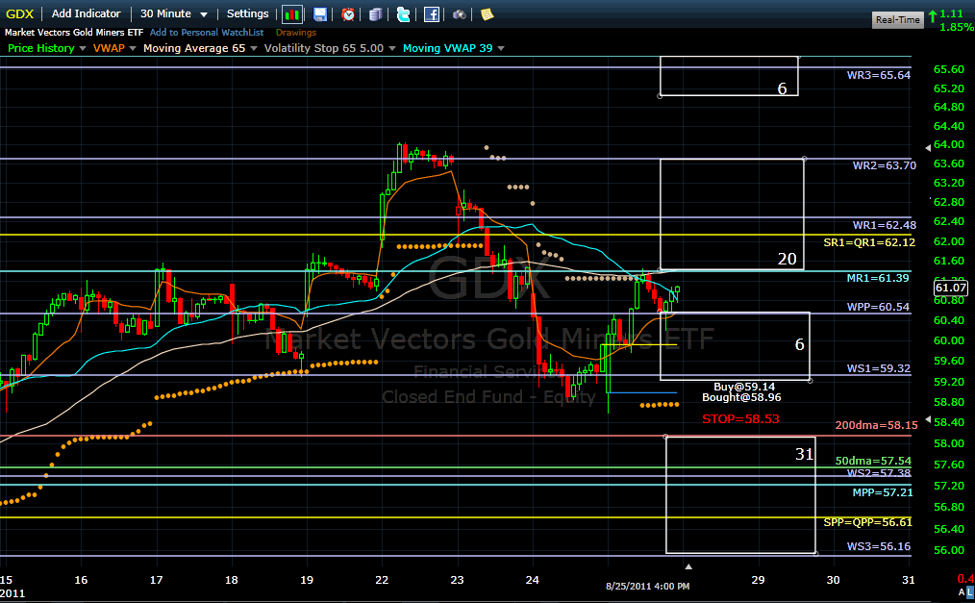Click the 1.85% percent change value
Viewport: 975px width, 603px height.
point(957,27)
